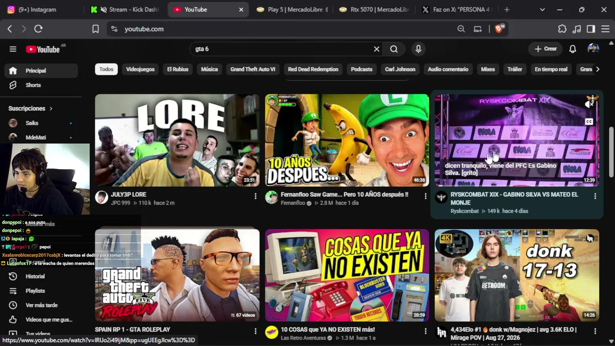Select the Grand Theft Auto VI chip
Viewport: 615px width, 346px height.
(253, 69)
